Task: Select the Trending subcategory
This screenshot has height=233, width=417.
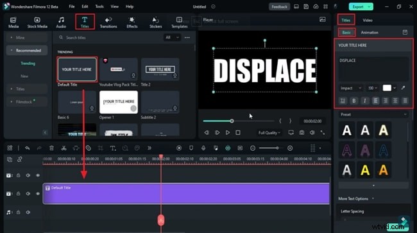Action: (28, 64)
